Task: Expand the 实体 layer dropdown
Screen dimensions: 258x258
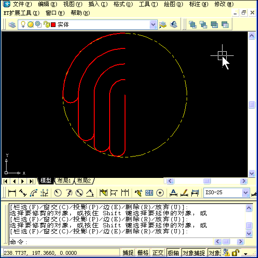Action: 153,25
